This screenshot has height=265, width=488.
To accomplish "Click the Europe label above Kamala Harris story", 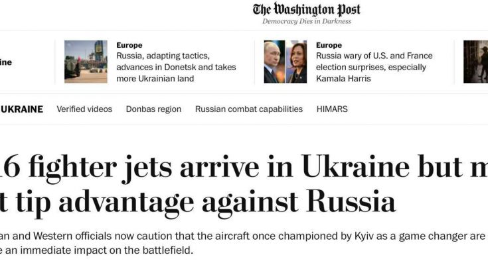I will 329,45.
